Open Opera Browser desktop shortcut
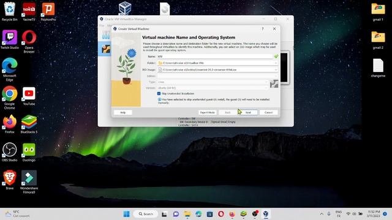Viewport: 392px width, 220px height. pyautogui.click(x=29, y=42)
